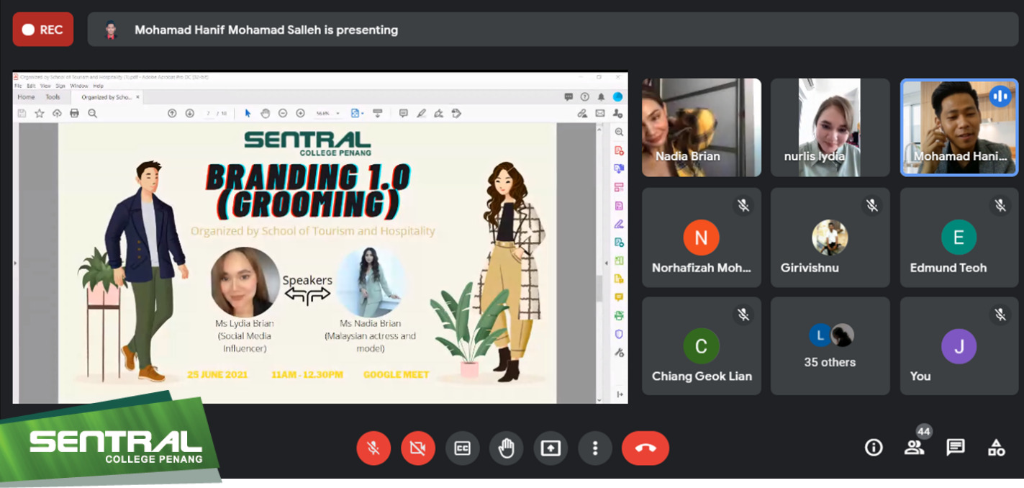
Task: Add a comment with the sticky note icon
Action: [403, 113]
